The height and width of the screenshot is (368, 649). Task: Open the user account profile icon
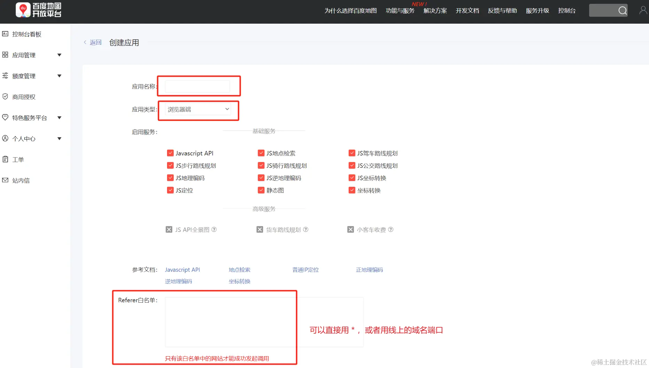643,10
